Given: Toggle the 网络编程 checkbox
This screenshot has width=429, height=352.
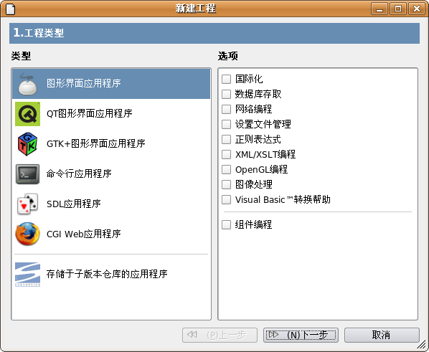Looking at the screenshot, I should [x=226, y=109].
